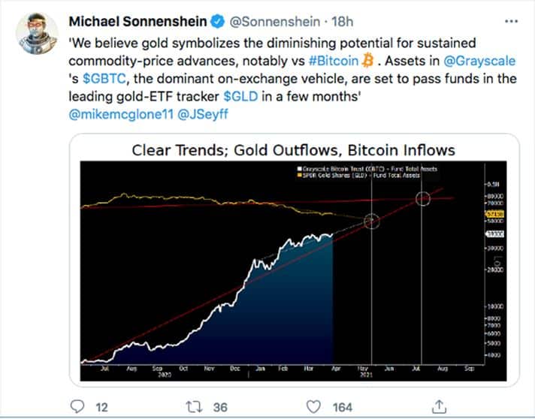Click the reply speech bubble icon
Screen dimensions: 535x419
click(76, 406)
